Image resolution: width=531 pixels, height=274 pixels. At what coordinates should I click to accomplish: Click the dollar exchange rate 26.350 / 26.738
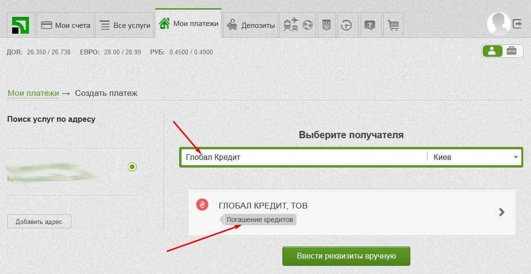(49, 52)
